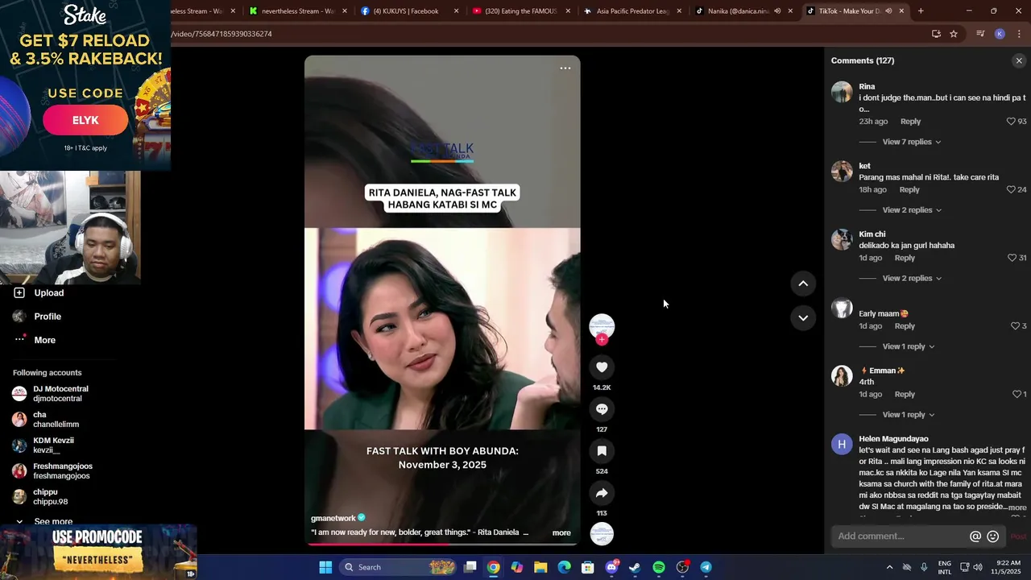Open Helen Magundayao's profile avatar

click(842, 445)
